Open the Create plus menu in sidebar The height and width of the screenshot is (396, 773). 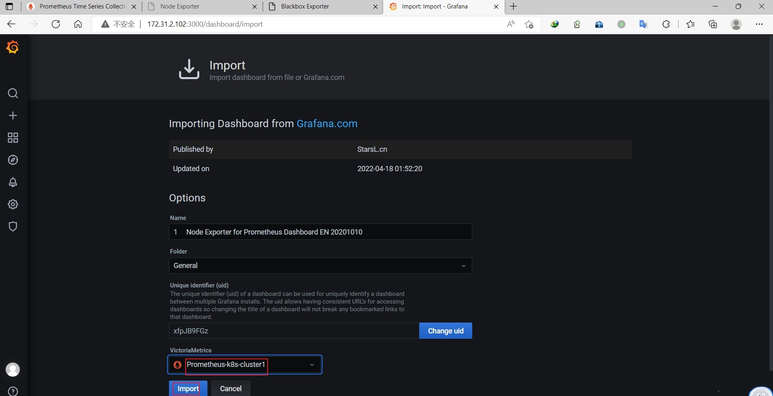[x=13, y=115]
